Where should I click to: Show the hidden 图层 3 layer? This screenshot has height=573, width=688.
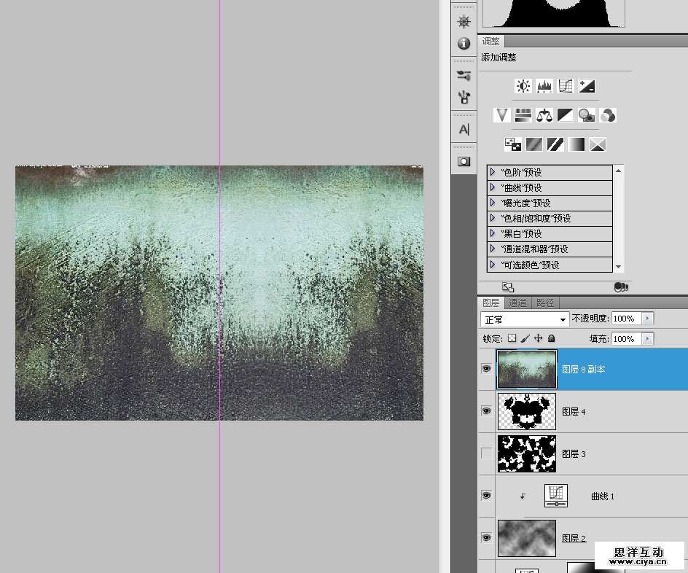pyautogui.click(x=486, y=453)
